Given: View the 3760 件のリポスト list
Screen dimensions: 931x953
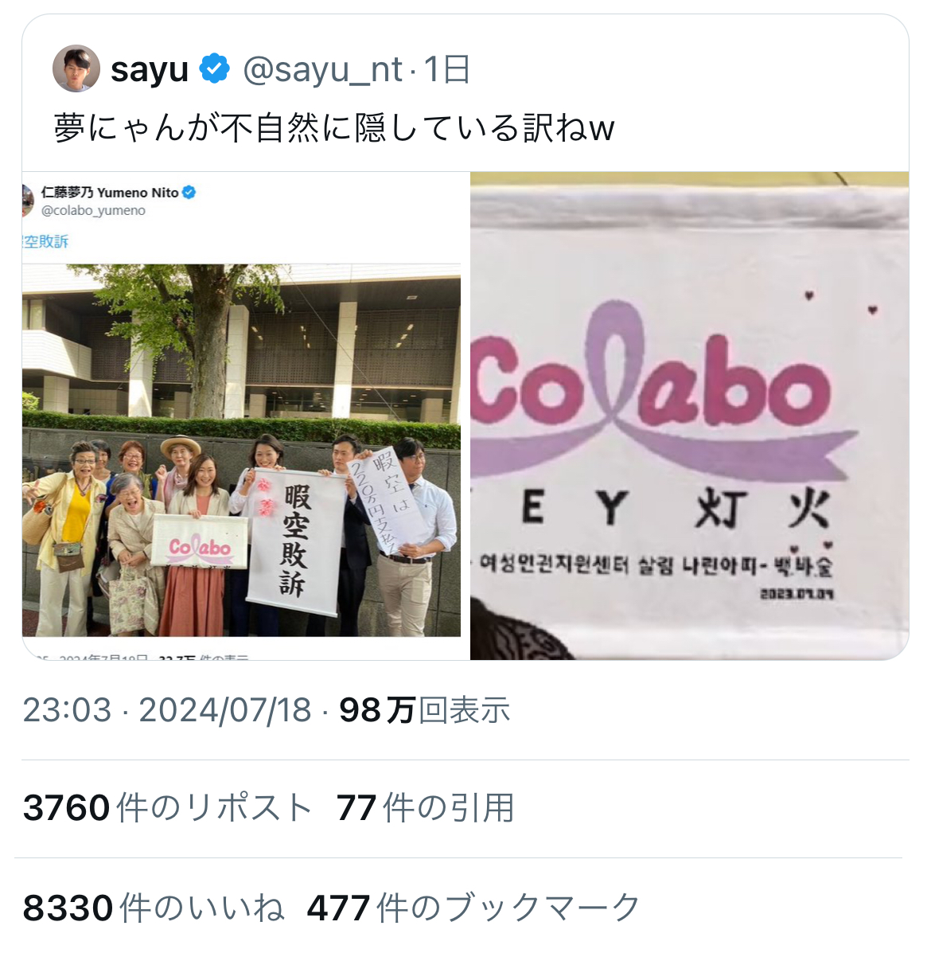Looking at the screenshot, I should tap(167, 808).
